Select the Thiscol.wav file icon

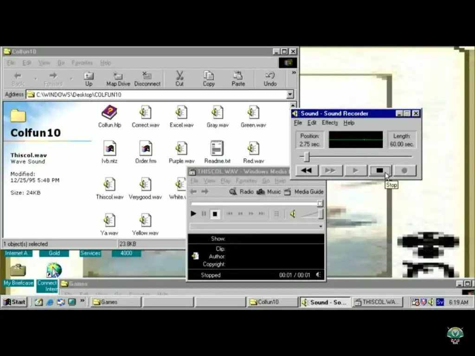coord(109,184)
